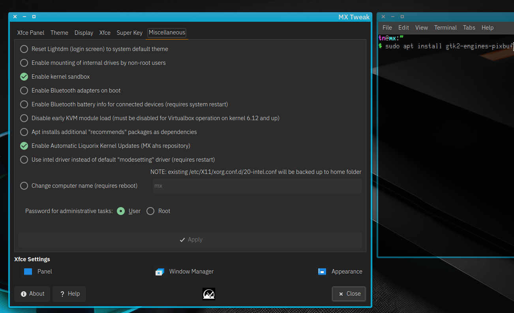Toggle Disable early KVM module load
The width and height of the screenshot is (514, 313).
pos(24,118)
